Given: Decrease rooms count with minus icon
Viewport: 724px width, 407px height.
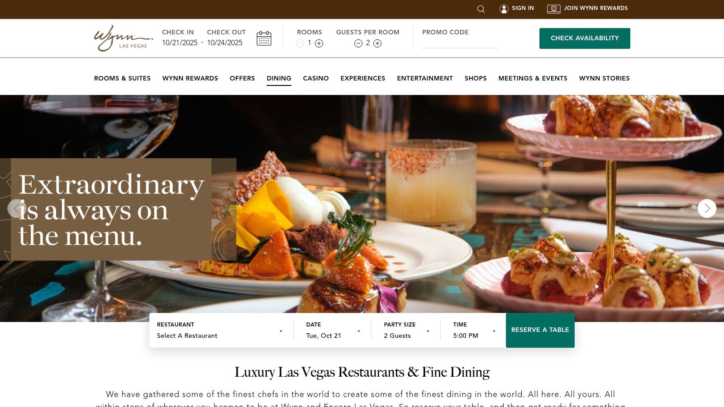Looking at the screenshot, I should pyautogui.click(x=300, y=43).
